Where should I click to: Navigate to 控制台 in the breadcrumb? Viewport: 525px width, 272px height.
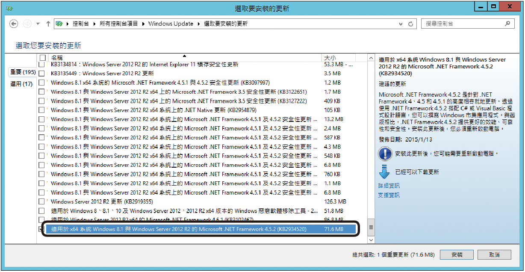coord(81,24)
